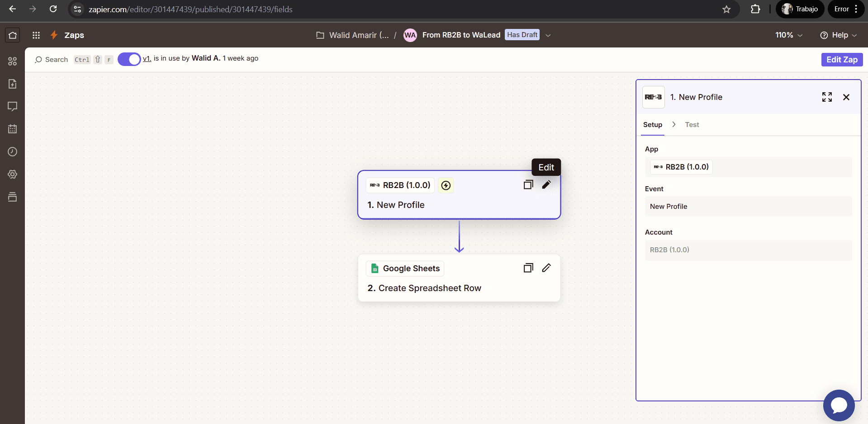
Task: Open the versions stack icon in sidebar
Action: [x=13, y=197]
